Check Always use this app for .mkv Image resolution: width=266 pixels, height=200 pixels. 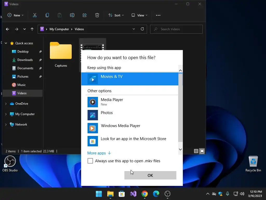[90, 161]
